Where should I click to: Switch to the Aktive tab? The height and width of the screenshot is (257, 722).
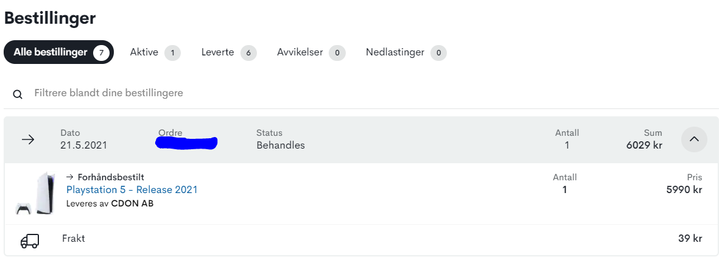pyautogui.click(x=144, y=52)
